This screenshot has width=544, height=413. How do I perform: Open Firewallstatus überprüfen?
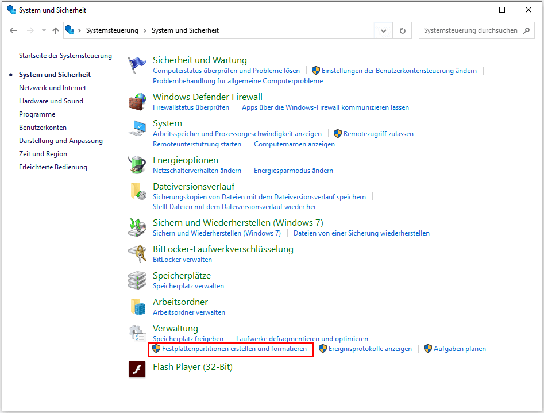(191, 107)
